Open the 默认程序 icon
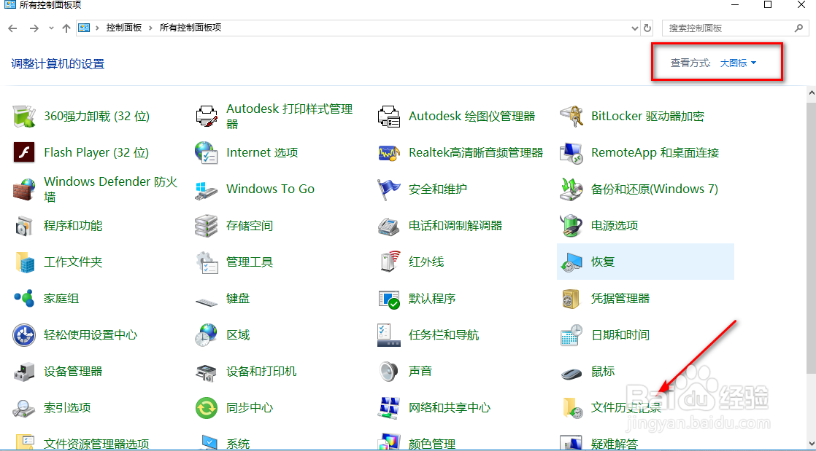The image size is (816, 451). tap(389, 299)
